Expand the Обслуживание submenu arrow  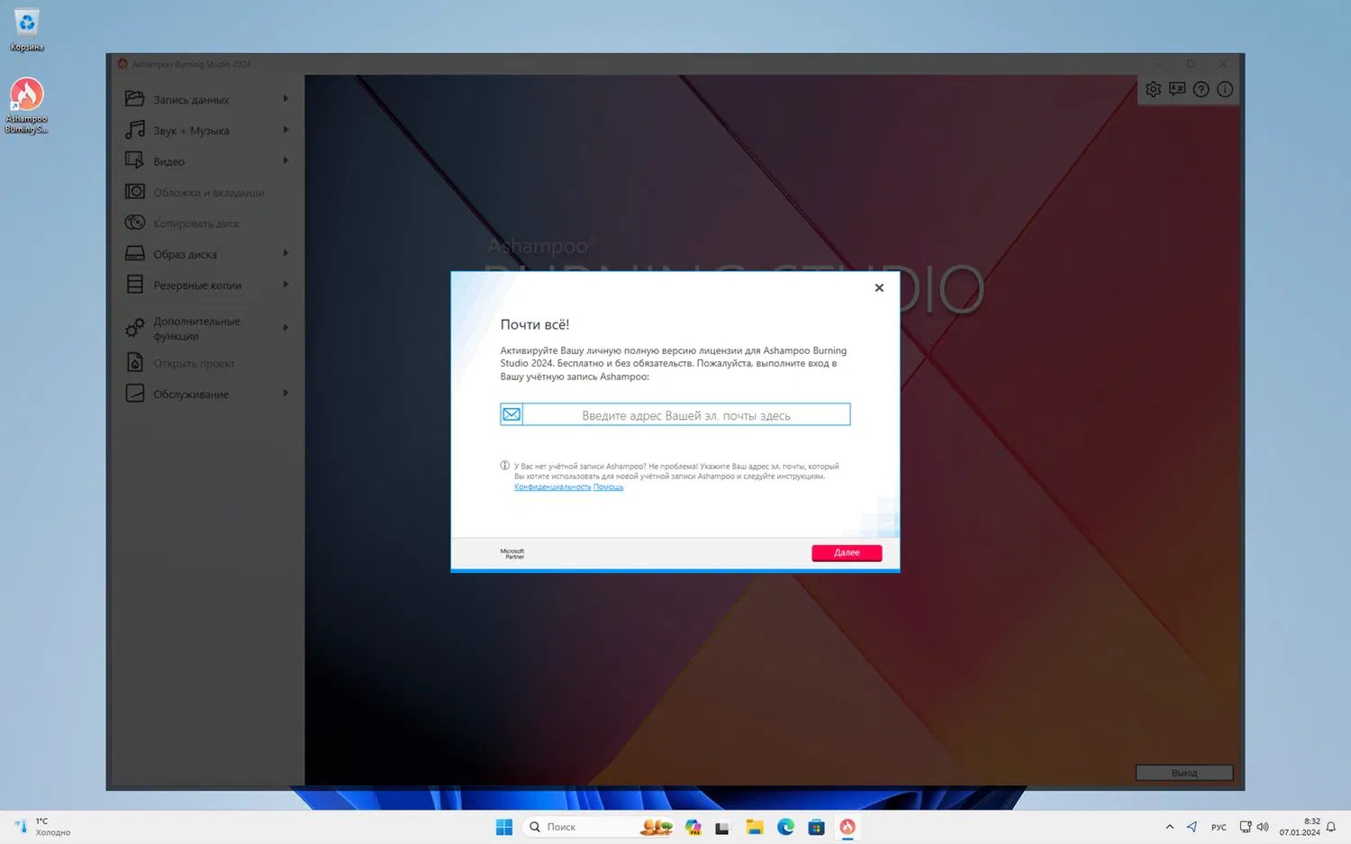coord(286,394)
